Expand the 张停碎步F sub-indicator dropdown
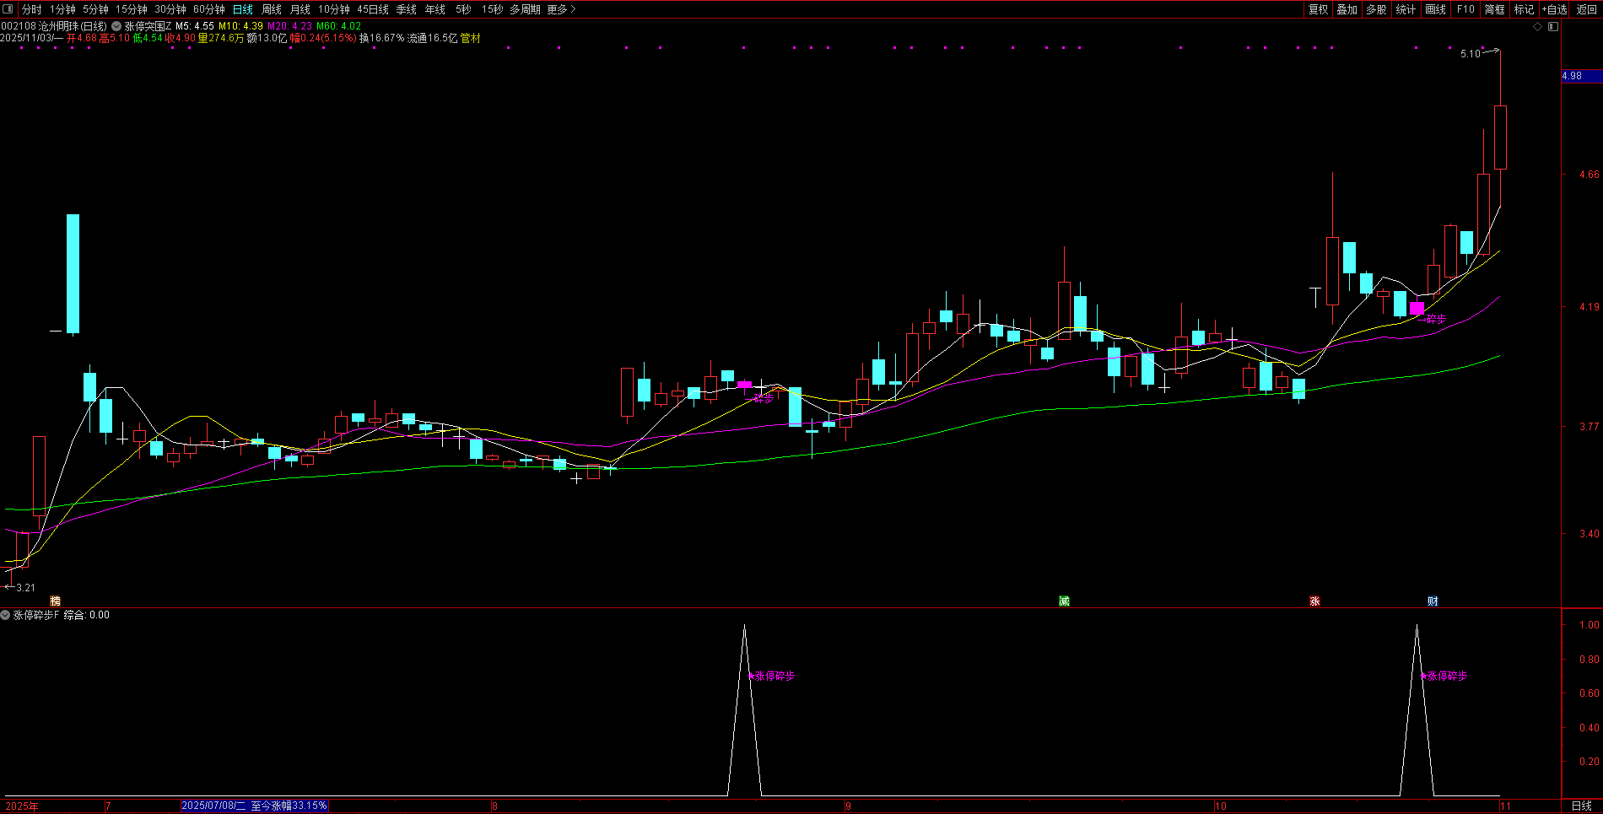This screenshot has width=1603, height=814. coord(6,615)
